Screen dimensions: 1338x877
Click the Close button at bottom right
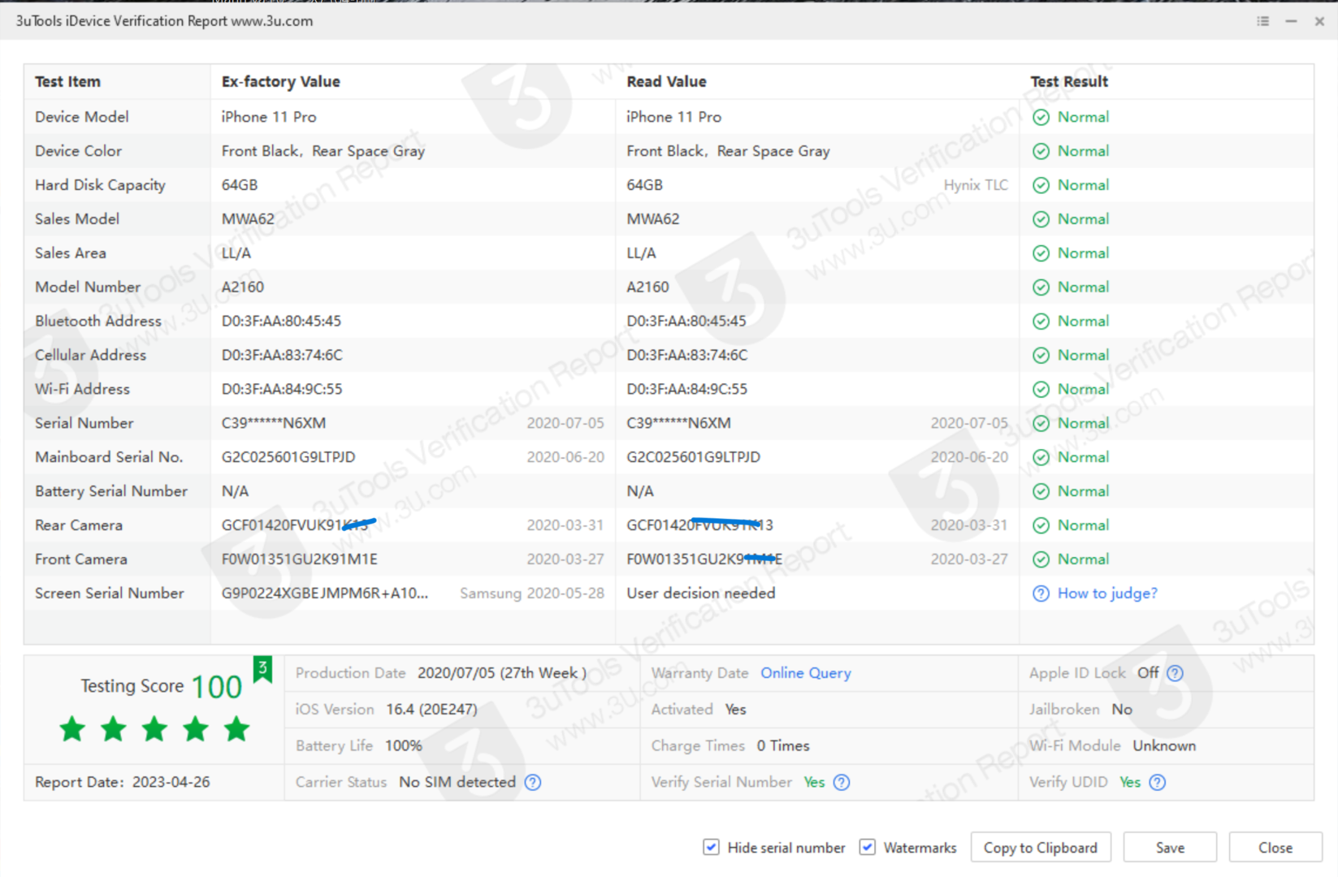point(1275,847)
